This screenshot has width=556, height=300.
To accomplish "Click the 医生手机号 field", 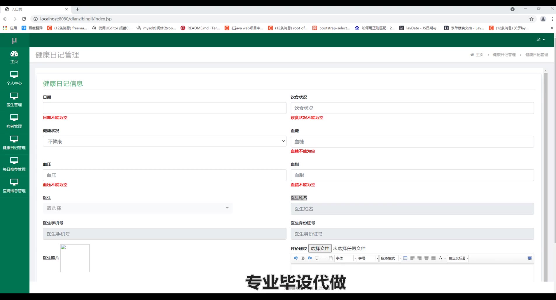I will 165,234.
